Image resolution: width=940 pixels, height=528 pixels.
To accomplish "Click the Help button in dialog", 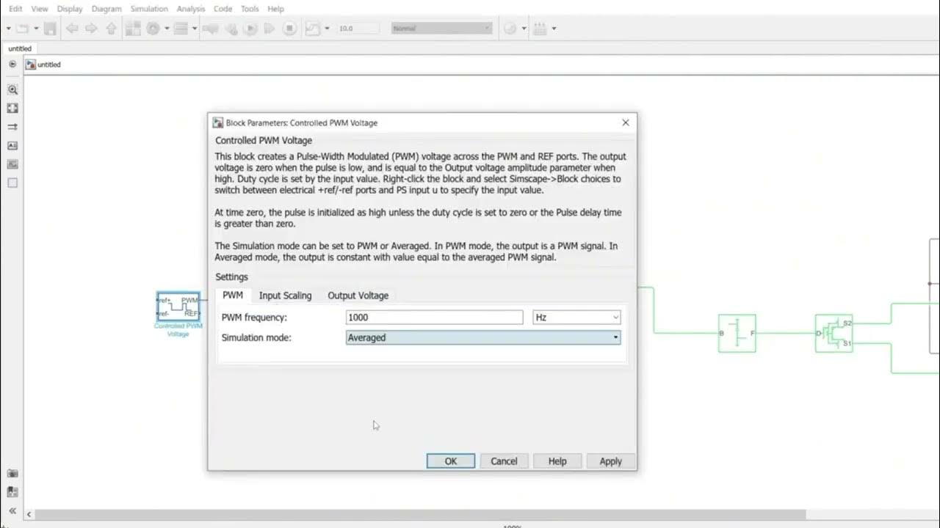I will [557, 461].
